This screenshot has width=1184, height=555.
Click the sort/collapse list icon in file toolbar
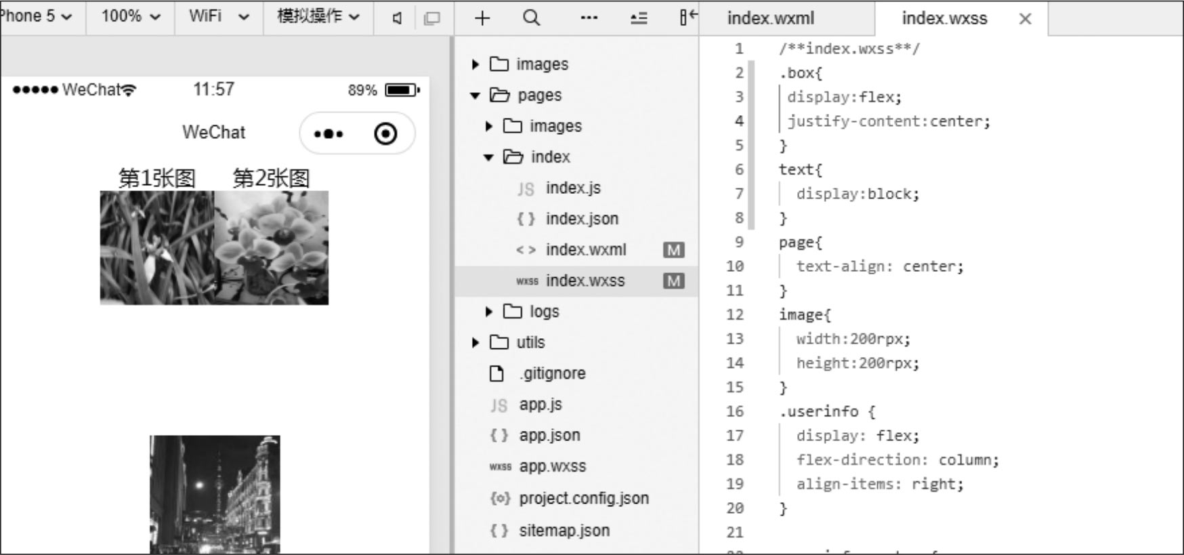tap(639, 18)
